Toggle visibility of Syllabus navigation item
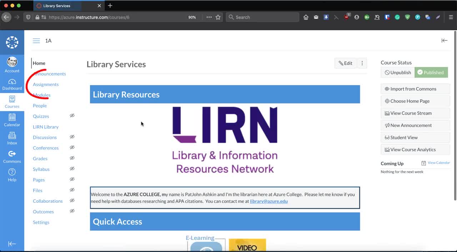This screenshot has width=457, height=252. 72,168
